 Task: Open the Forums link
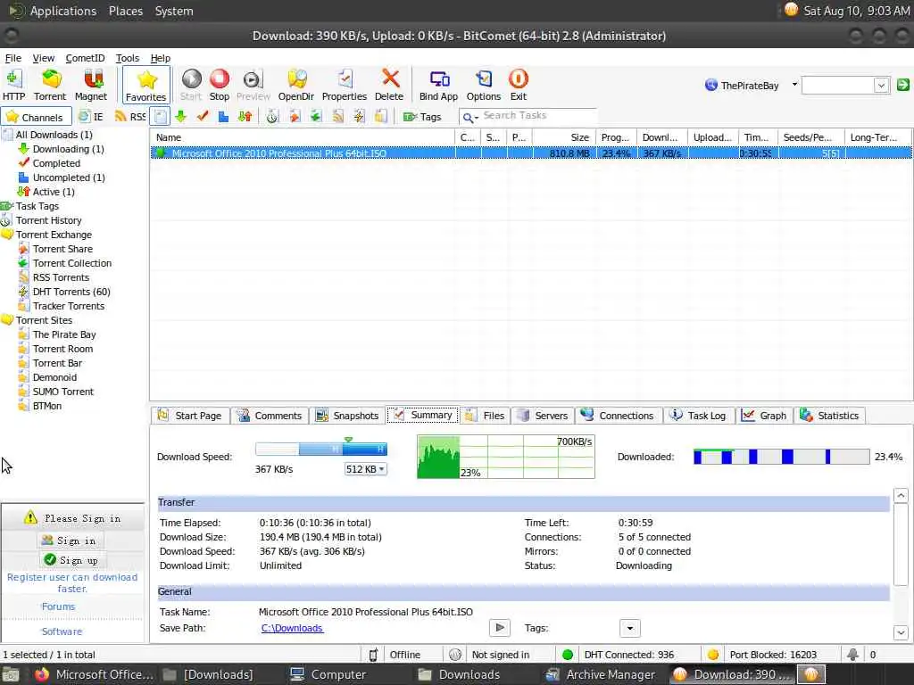58,607
